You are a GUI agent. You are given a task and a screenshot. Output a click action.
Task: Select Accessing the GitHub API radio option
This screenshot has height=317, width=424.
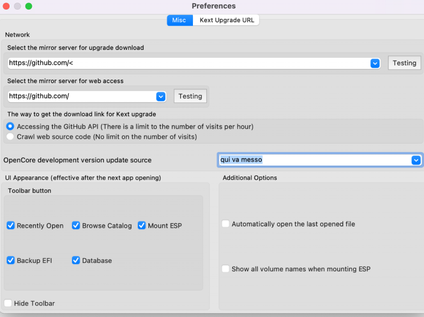[x=10, y=127]
